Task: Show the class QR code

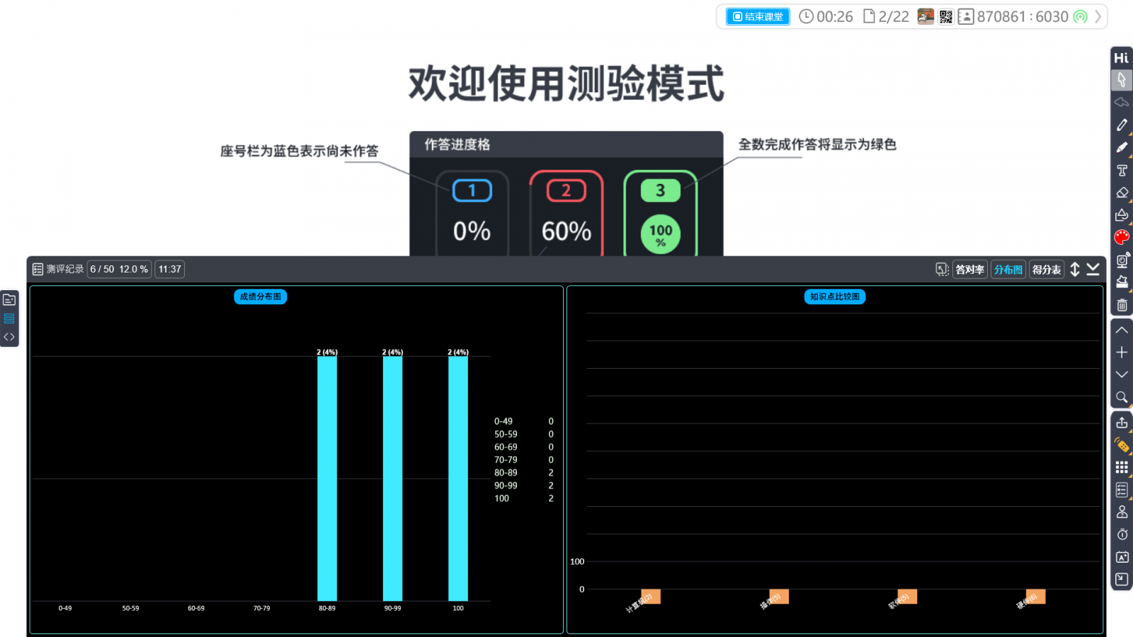Action: coord(946,17)
